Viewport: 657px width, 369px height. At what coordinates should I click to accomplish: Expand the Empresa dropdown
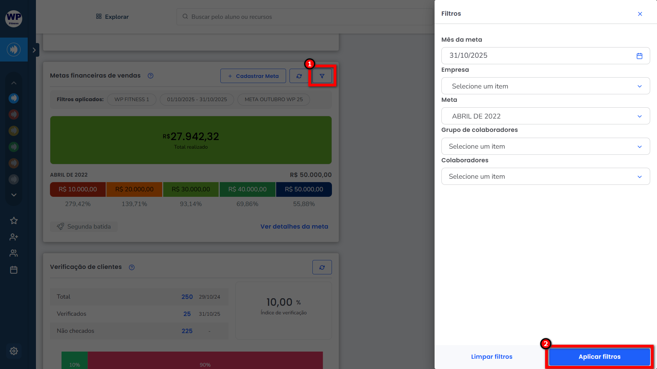click(x=545, y=86)
